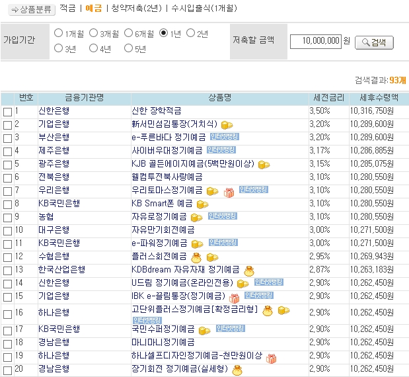Click 인터넷뱅킹 badge beside 국민수퍼정기예금
Viewport: 409px width, 377px height.
pos(231,329)
